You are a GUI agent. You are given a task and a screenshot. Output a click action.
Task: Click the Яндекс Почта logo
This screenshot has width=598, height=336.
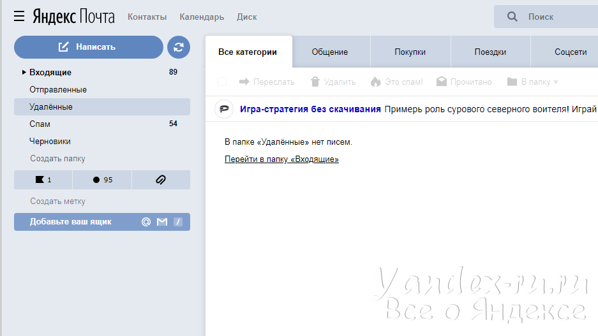point(73,17)
